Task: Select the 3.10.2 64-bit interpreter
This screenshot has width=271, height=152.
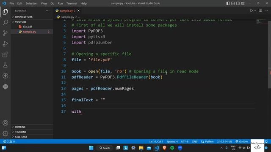Action: pos(224,141)
